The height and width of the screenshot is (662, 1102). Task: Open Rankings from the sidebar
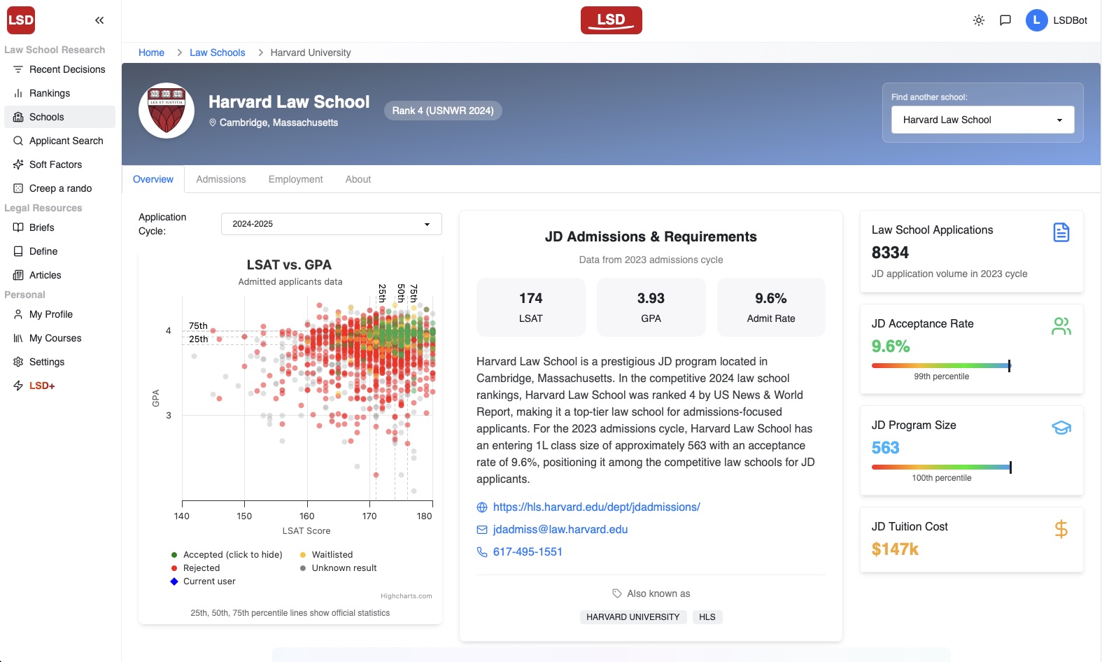tap(50, 93)
